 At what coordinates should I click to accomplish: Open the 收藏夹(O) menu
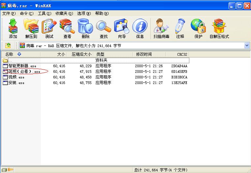tap(64, 14)
